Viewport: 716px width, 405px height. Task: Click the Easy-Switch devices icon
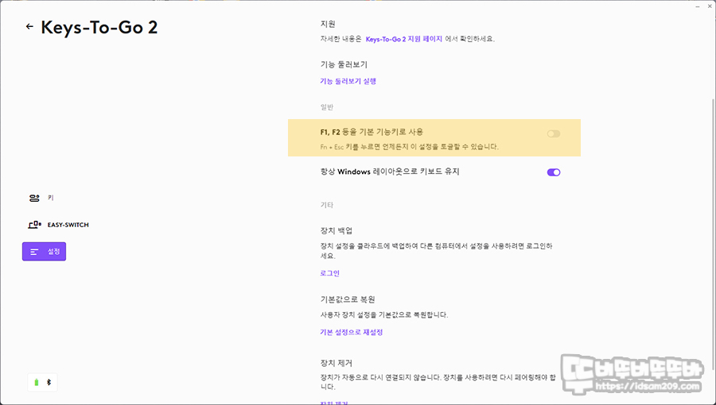tap(35, 225)
